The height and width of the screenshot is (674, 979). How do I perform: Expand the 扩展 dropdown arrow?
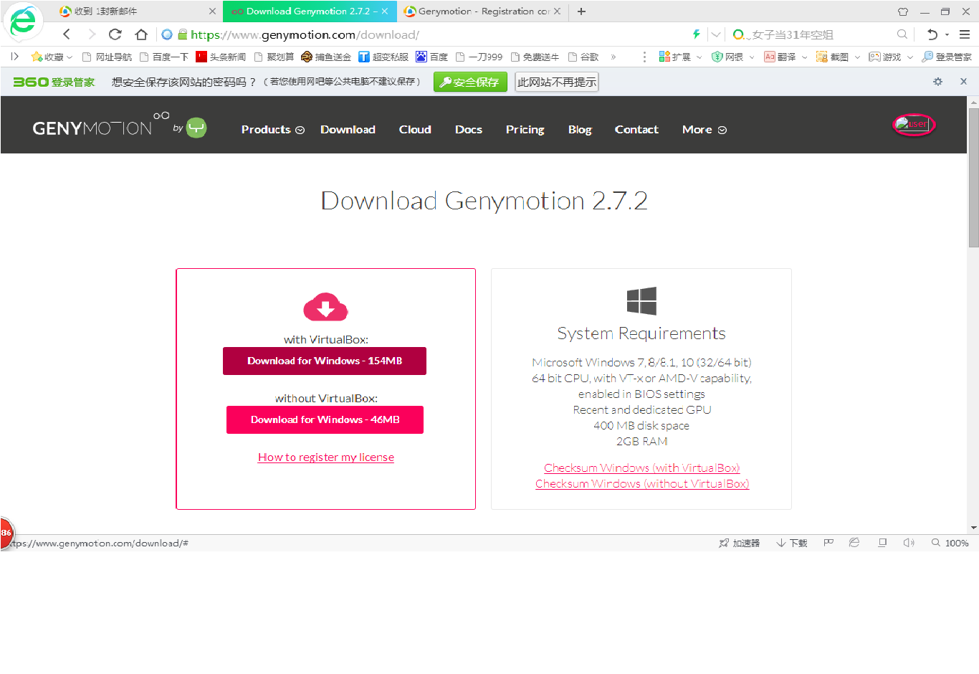pyautogui.click(x=699, y=57)
